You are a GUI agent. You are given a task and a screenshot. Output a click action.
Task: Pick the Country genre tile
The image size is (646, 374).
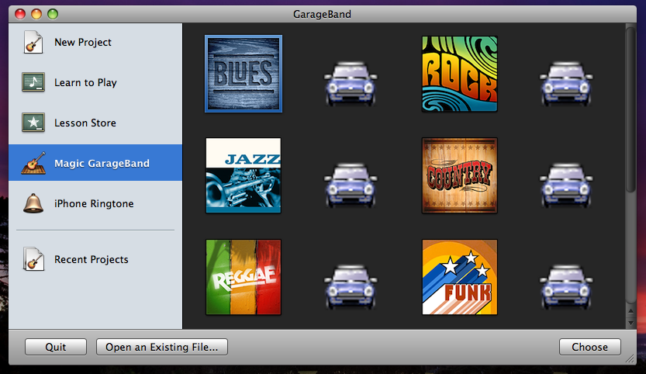point(459,175)
